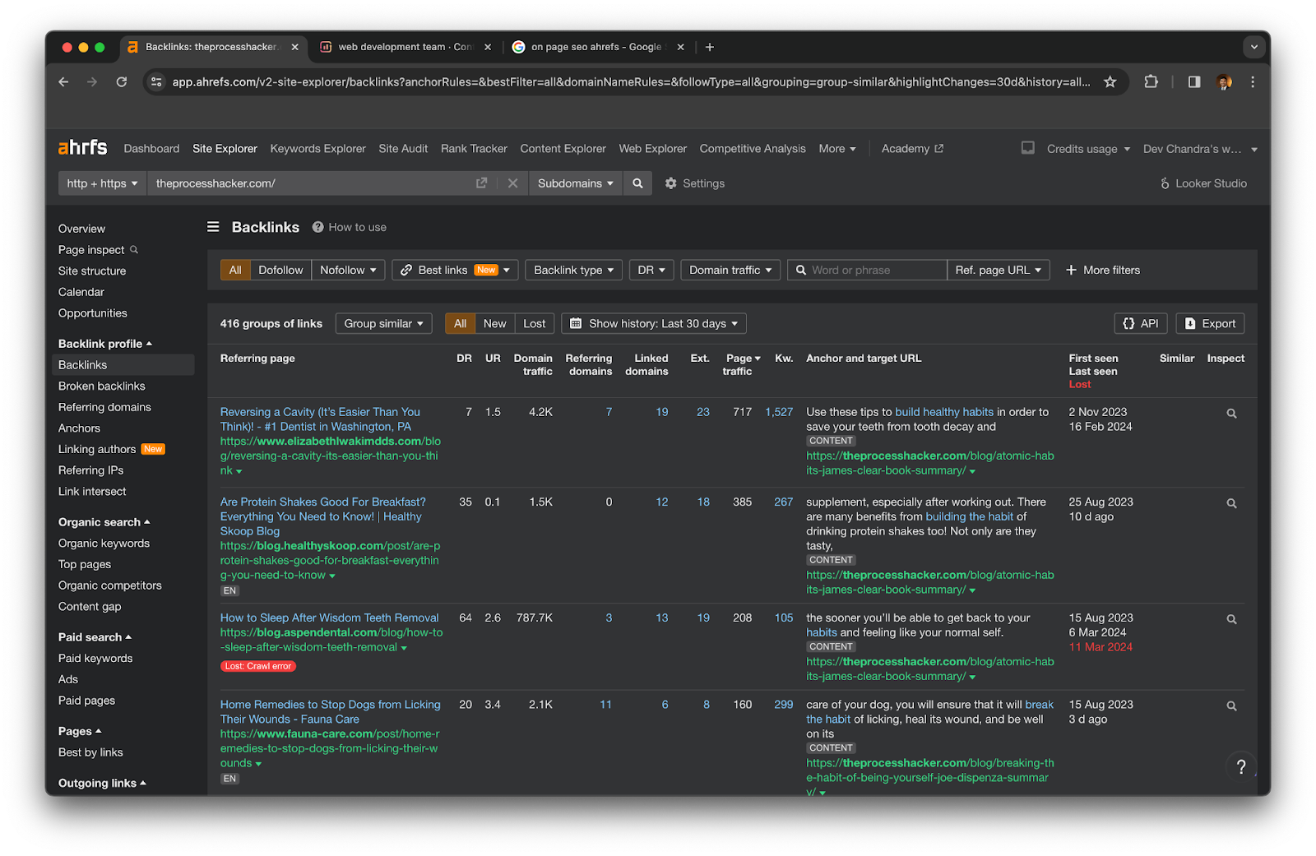The image size is (1316, 856).
Task: Click search icon next to Page inspect
Action: pyautogui.click(x=134, y=249)
